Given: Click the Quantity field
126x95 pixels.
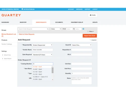Looking at the screenshot, I should [82, 73].
